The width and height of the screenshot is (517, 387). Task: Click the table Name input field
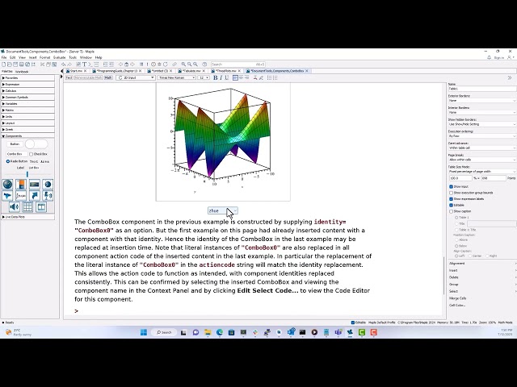(x=481, y=89)
